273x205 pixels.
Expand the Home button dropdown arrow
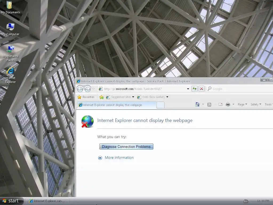(203, 104)
